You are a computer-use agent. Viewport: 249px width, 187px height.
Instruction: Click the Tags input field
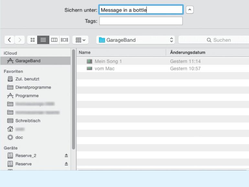141,21
